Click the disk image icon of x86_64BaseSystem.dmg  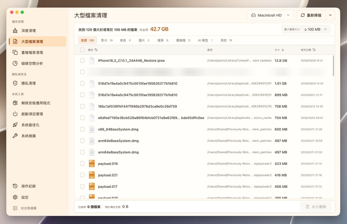pyautogui.click(x=92, y=129)
